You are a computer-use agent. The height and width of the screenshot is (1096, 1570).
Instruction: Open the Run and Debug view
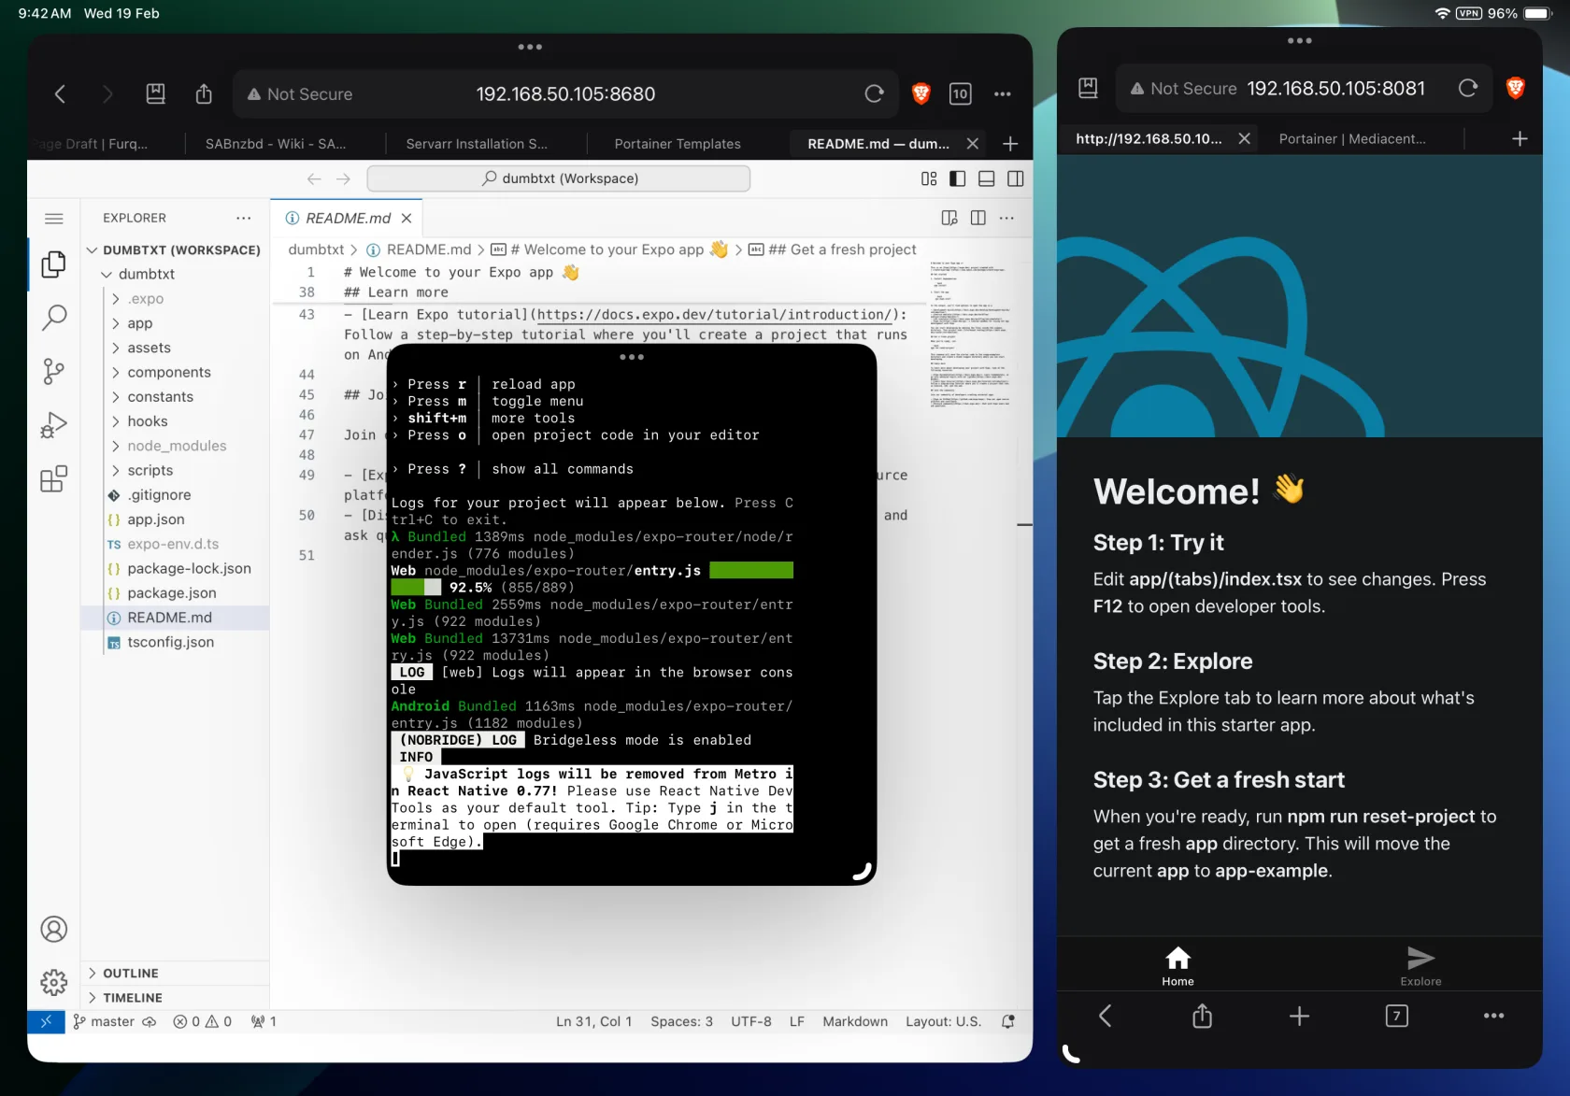tap(54, 425)
